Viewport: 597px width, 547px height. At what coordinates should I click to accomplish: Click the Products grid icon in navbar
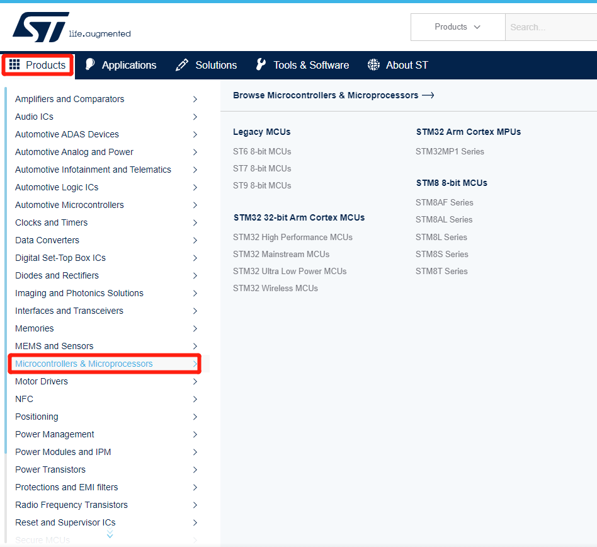click(14, 64)
